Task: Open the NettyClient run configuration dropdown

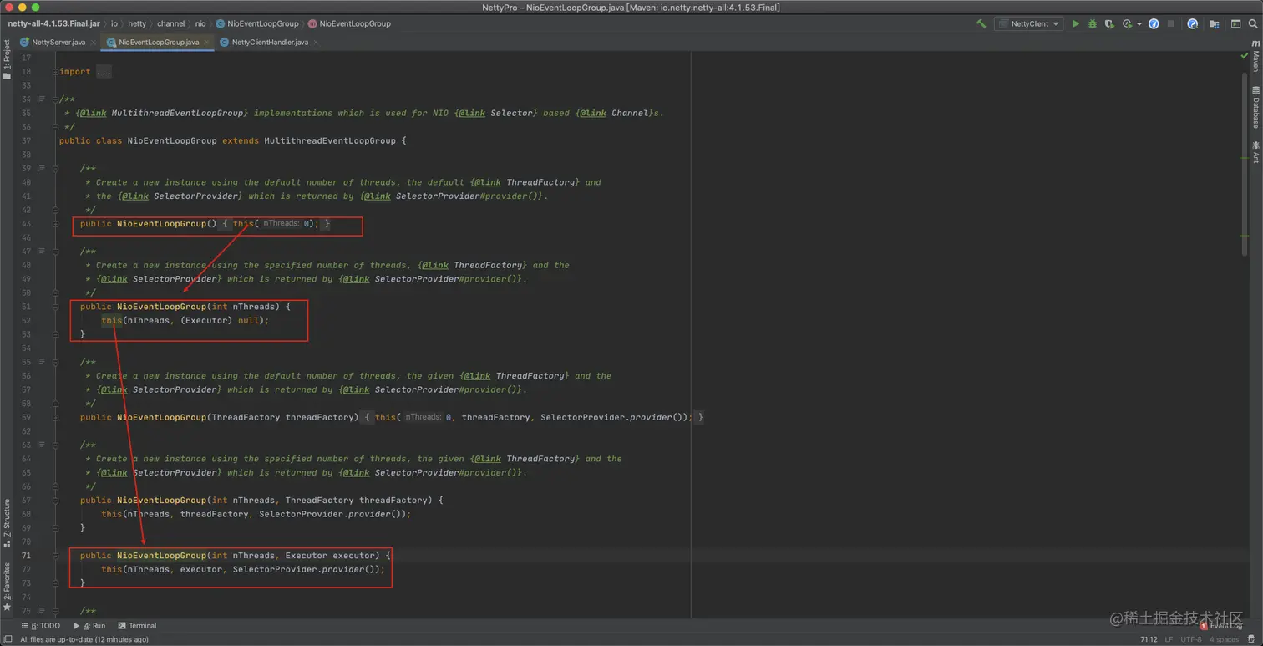Action: pyautogui.click(x=1028, y=24)
